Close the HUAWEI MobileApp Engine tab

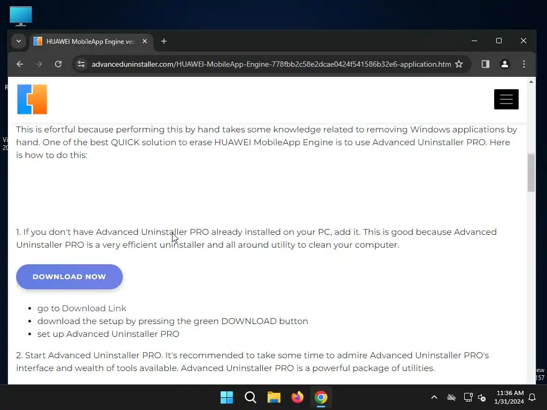(145, 41)
